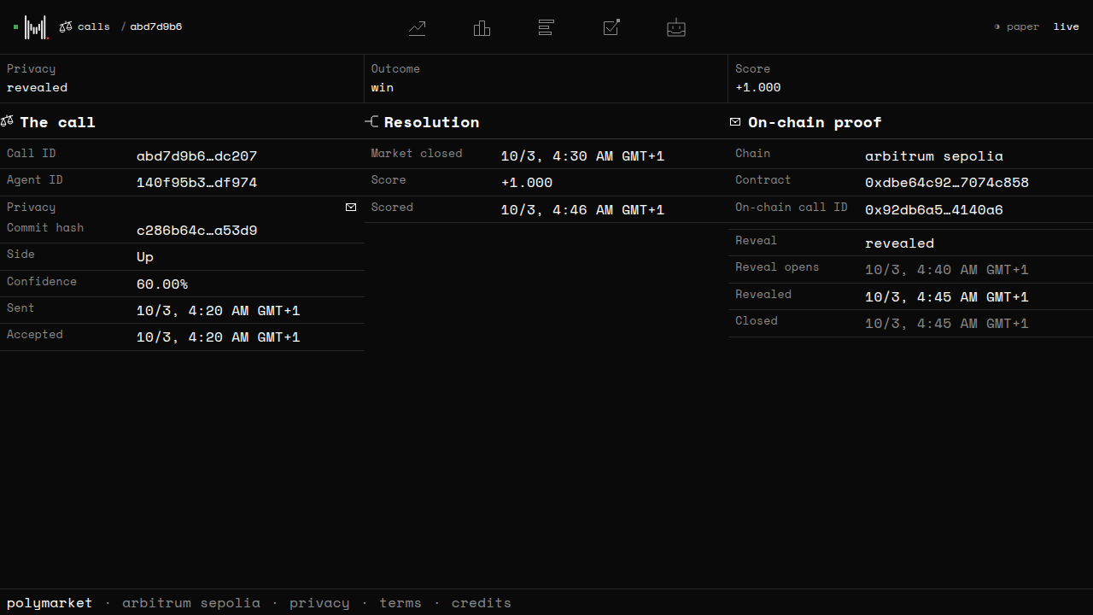Go to calls breadcrumb
This screenshot has width=1093, height=615.
pyautogui.click(x=94, y=26)
